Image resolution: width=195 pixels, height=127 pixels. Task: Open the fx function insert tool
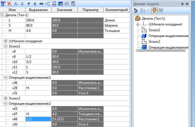[16, 4]
